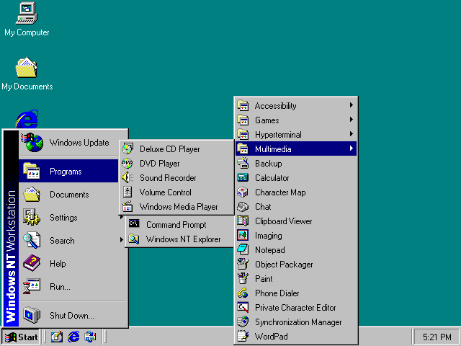The width and height of the screenshot is (461, 346).
Task: Choose Help in the Start menu
Action: pos(73,263)
